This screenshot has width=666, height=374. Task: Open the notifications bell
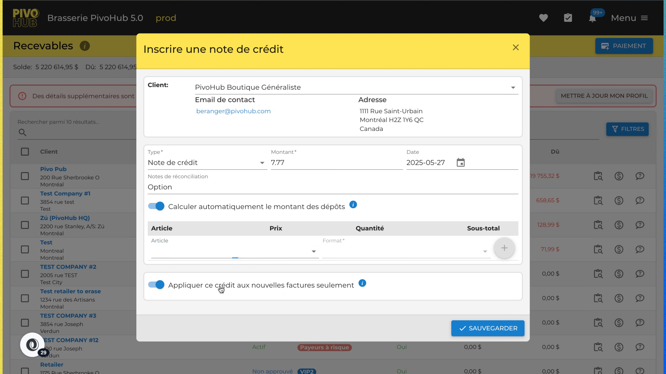592,19
